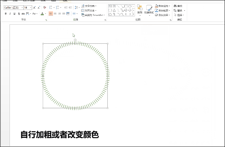Pick the Right Brace shape
The width and height of the screenshot is (225, 147).
[130, 14]
